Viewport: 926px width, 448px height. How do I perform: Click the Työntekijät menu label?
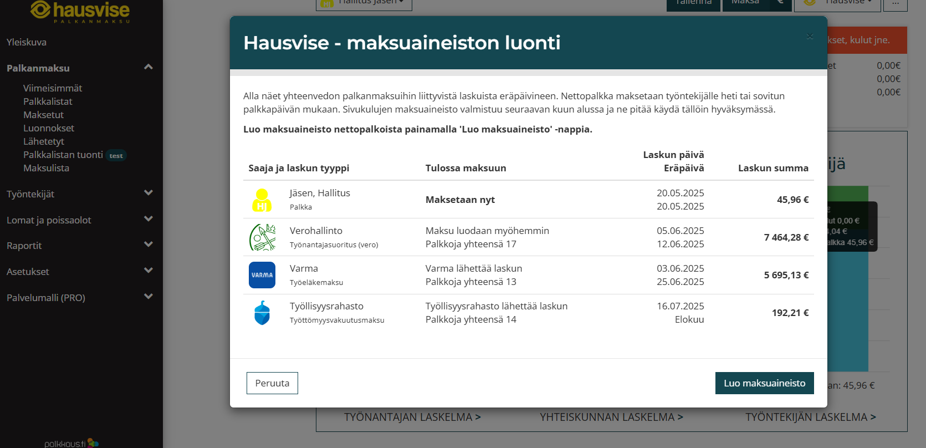coord(30,194)
